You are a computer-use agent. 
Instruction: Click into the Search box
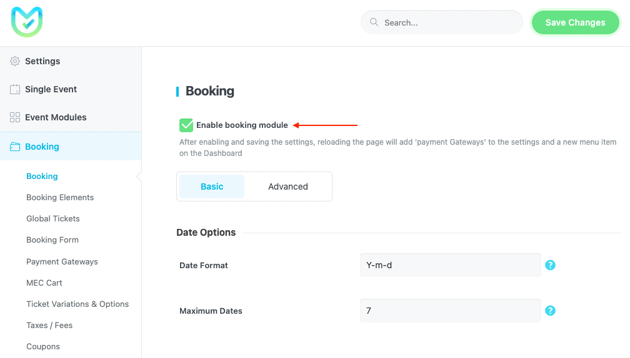coord(450,22)
